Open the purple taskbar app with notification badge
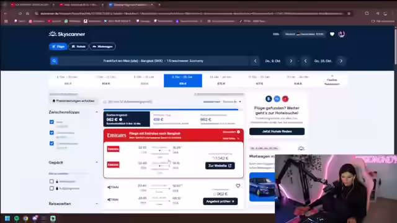This screenshot has width=397, height=223. tap(35, 218)
